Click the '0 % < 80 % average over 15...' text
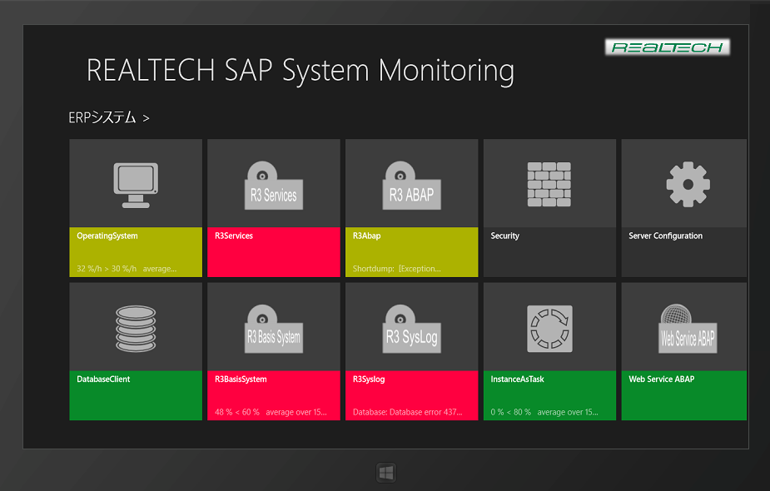 tap(544, 412)
